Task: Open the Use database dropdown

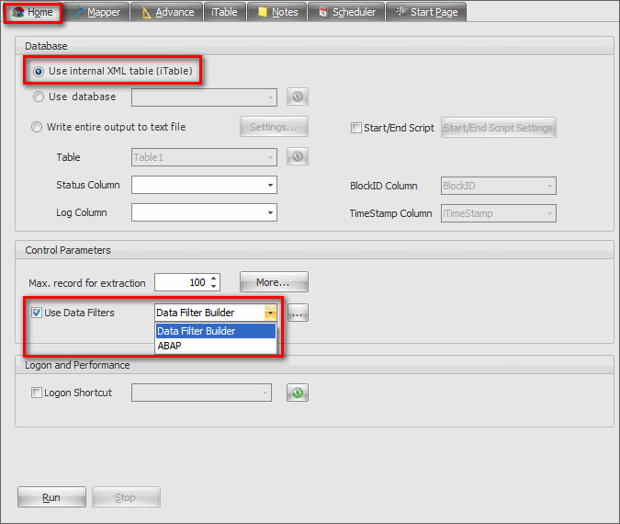Action: coord(204,97)
